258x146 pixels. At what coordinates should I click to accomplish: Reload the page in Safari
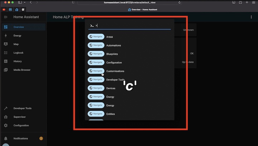tap(180, 3)
